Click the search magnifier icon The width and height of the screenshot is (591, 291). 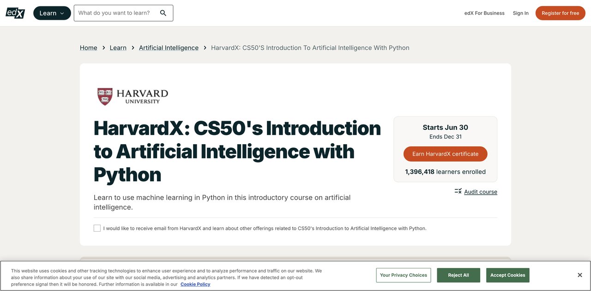(163, 13)
